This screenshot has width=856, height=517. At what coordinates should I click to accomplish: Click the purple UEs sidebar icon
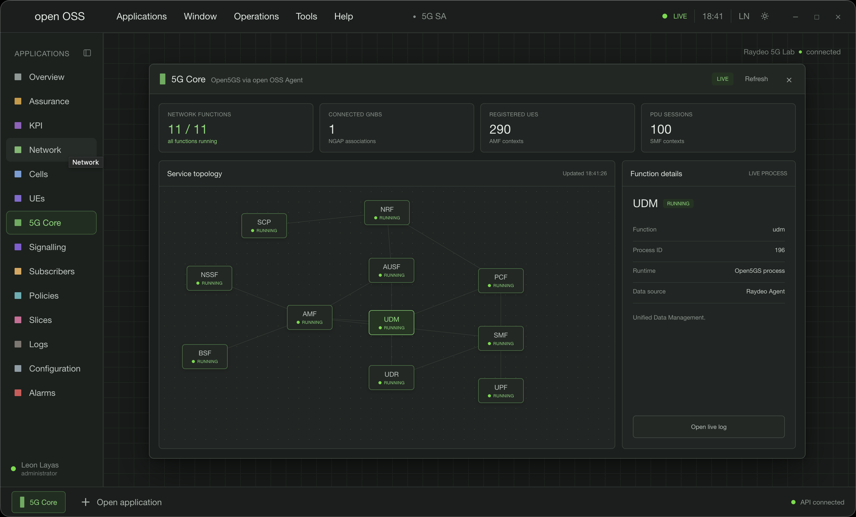pos(18,198)
